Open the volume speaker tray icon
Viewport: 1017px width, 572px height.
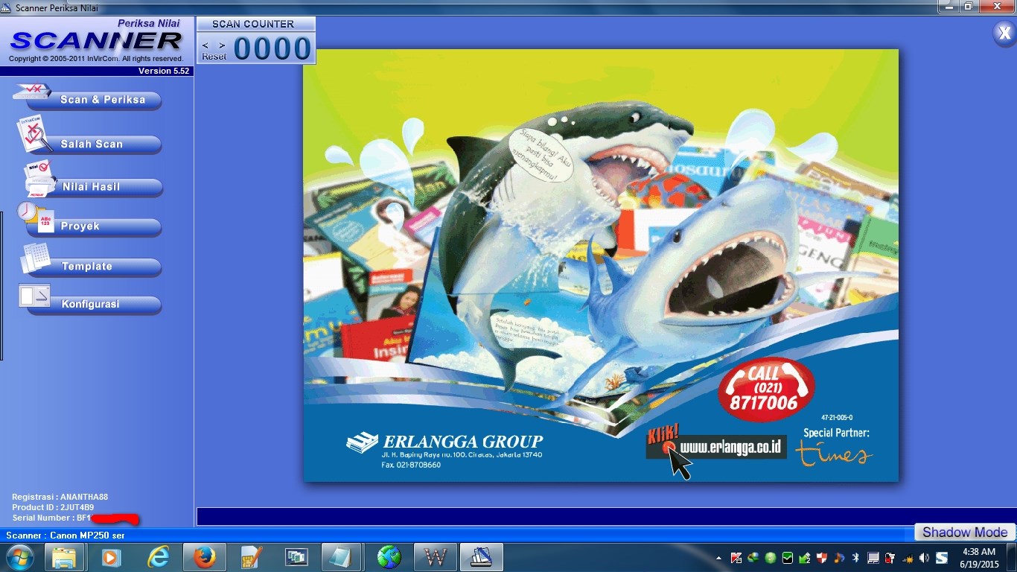click(x=924, y=558)
